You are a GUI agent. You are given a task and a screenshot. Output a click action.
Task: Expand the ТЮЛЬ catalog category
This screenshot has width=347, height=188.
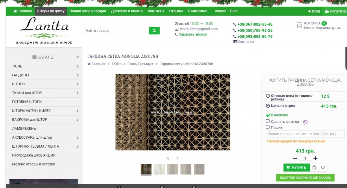tap(44, 66)
